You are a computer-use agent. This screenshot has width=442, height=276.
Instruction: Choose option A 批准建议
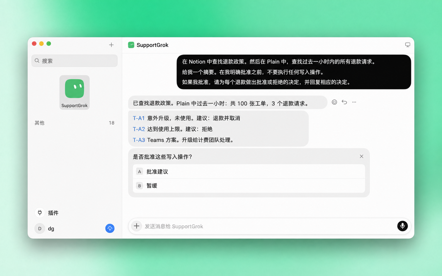click(249, 171)
